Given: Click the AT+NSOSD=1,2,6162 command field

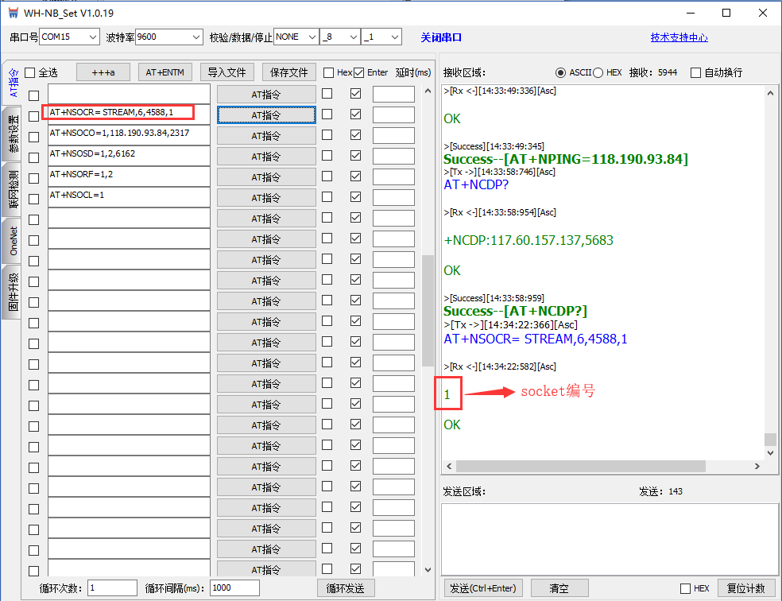Looking at the screenshot, I should 130,156.
